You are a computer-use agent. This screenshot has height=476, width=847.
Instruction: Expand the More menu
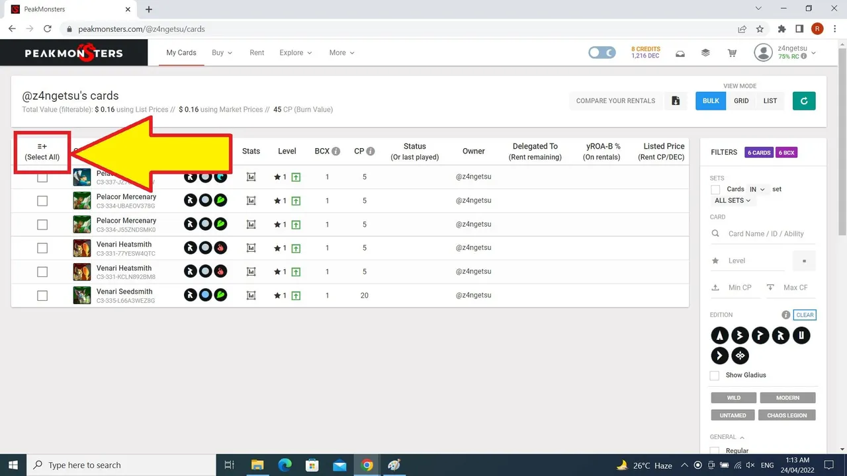point(342,53)
